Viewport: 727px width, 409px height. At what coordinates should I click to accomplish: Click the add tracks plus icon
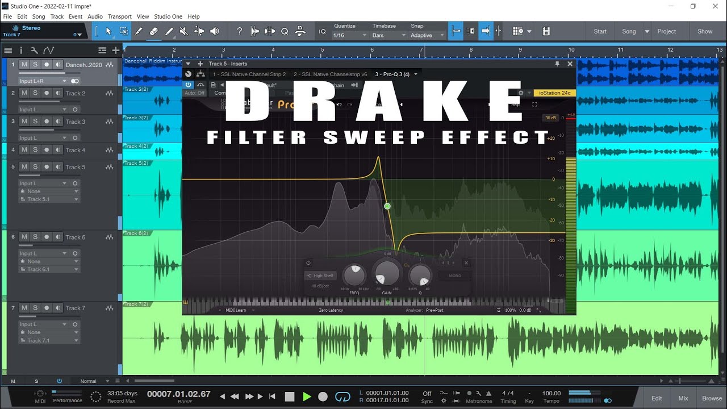pos(115,51)
